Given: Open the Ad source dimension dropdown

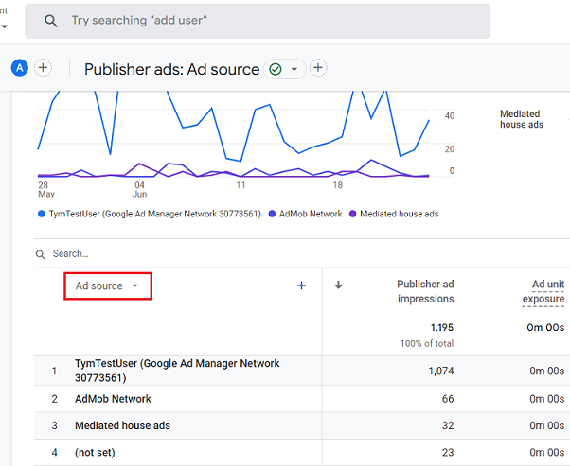Looking at the screenshot, I should click(107, 285).
